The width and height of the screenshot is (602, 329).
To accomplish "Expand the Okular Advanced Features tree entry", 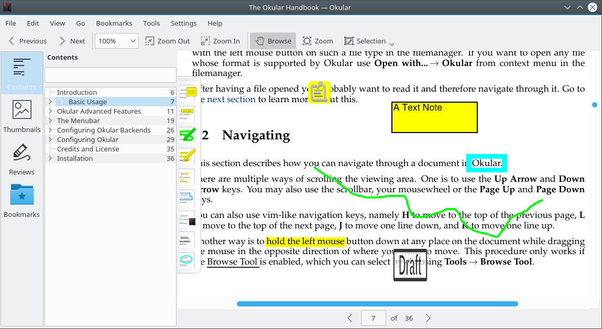I will tap(50, 111).
